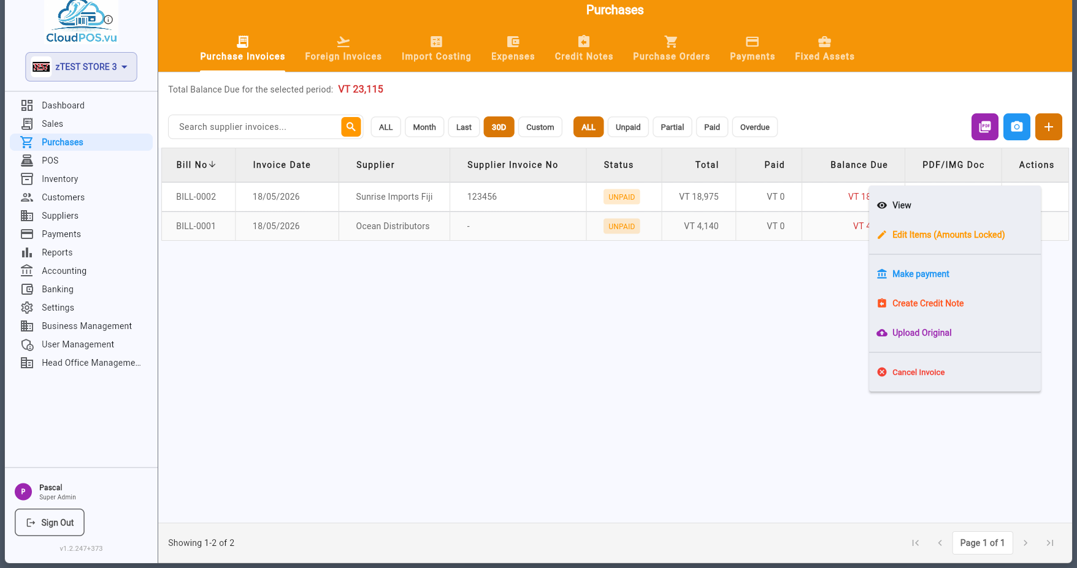Viewport: 1077px width, 568px height.
Task: Open the Import Costing tab
Action: click(x=436, y=49)
